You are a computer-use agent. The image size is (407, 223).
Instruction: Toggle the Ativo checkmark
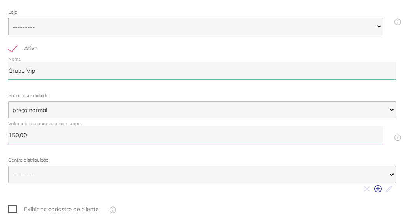(13, 48)
